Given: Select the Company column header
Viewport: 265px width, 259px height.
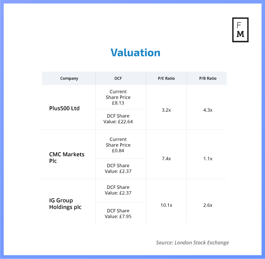Looking at the screenshot, I should [69, 78].
